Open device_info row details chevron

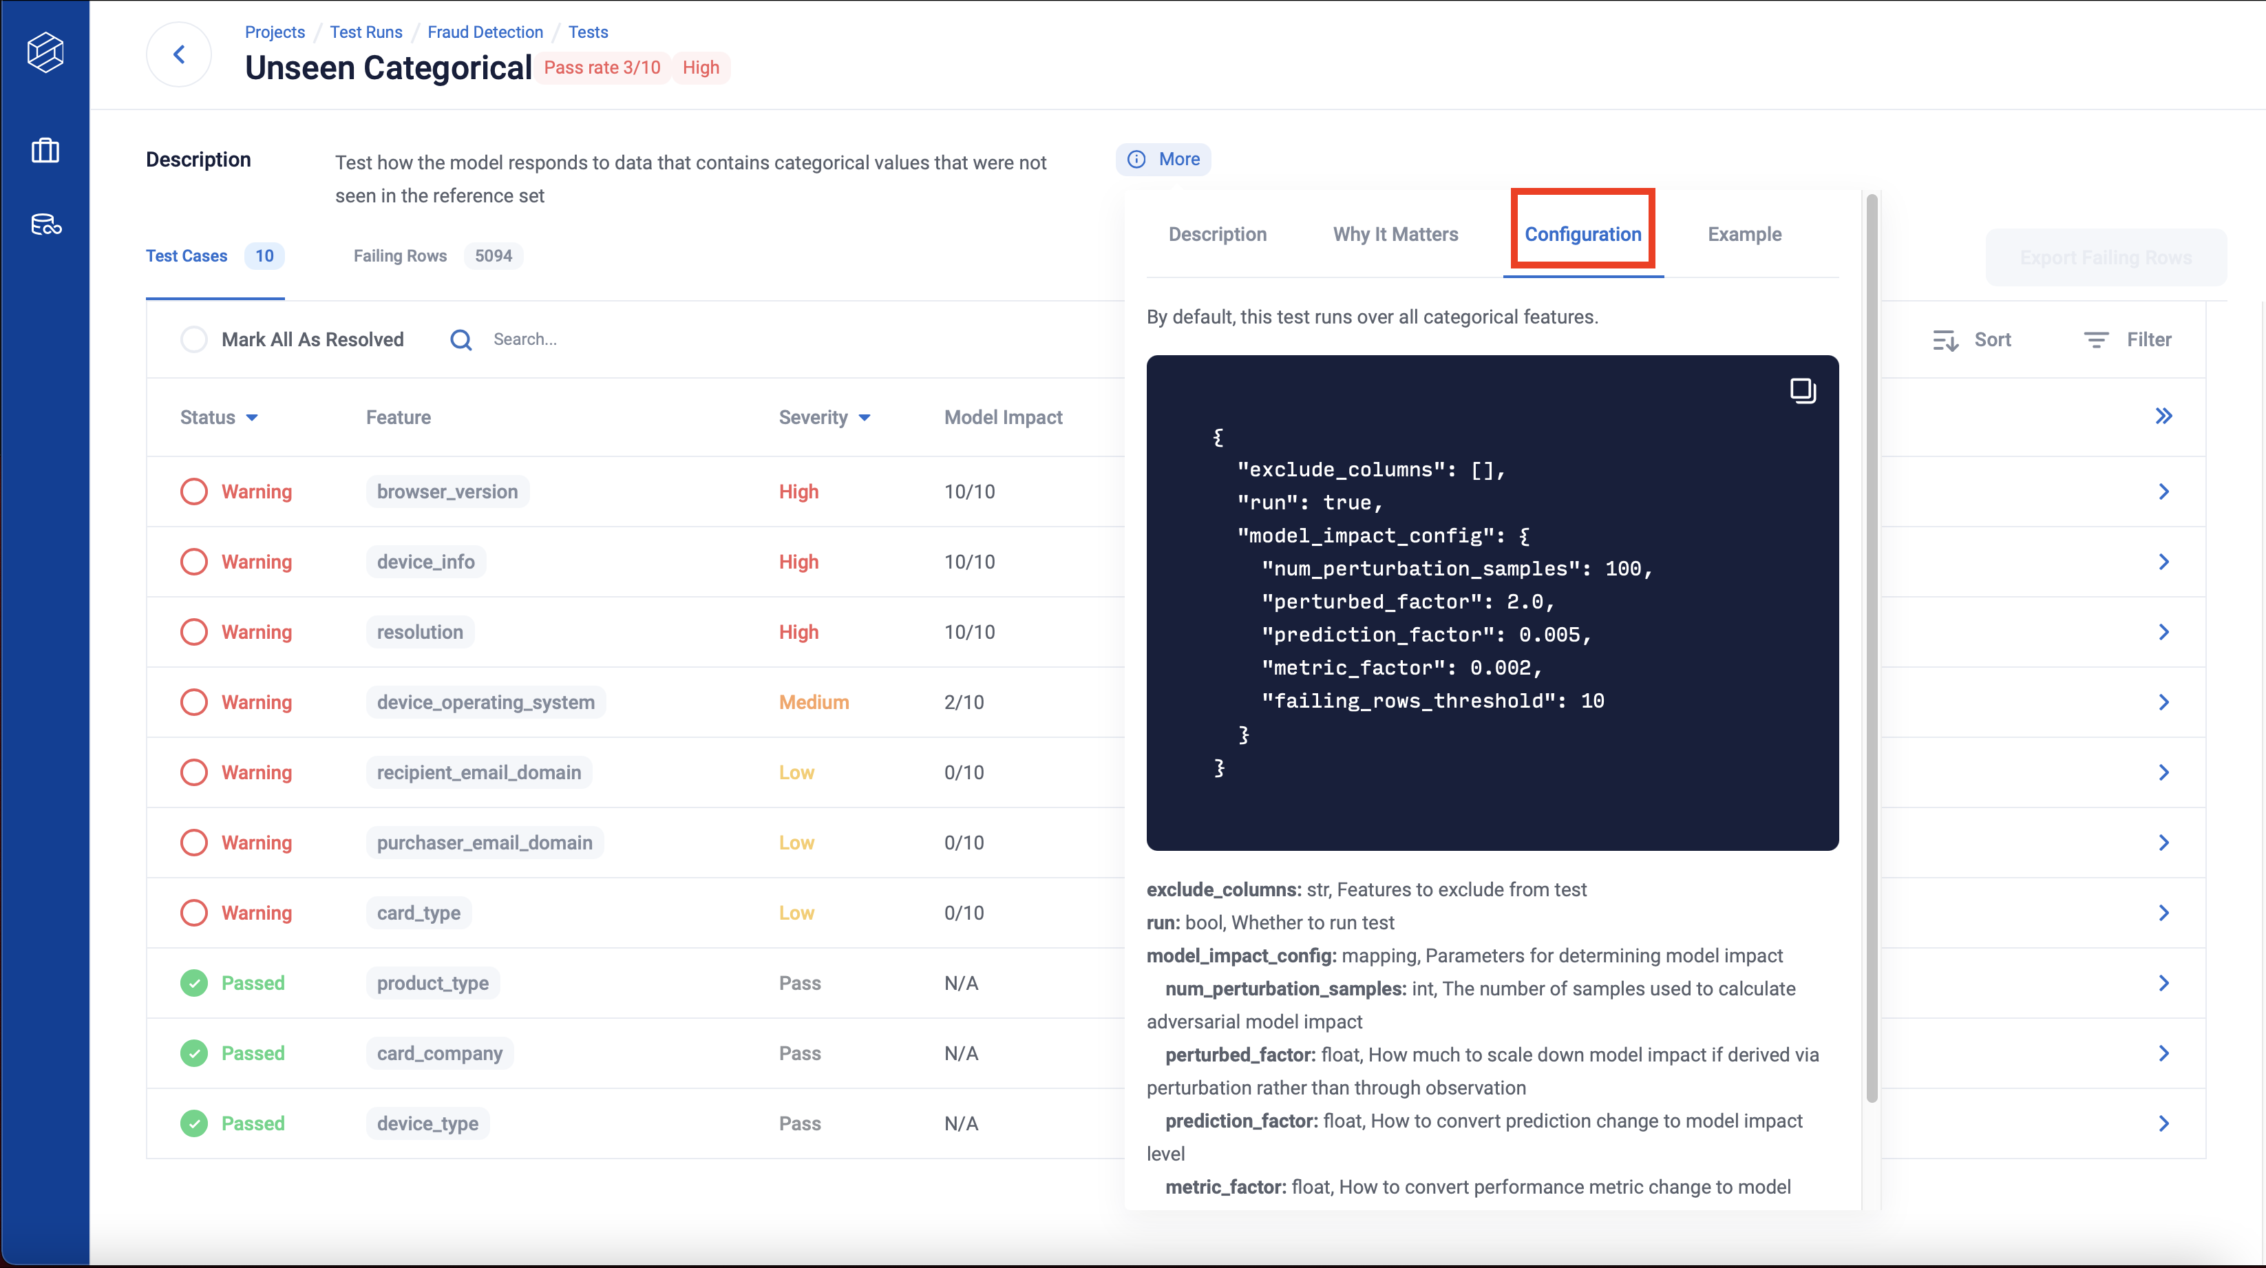click(2164, 562)
